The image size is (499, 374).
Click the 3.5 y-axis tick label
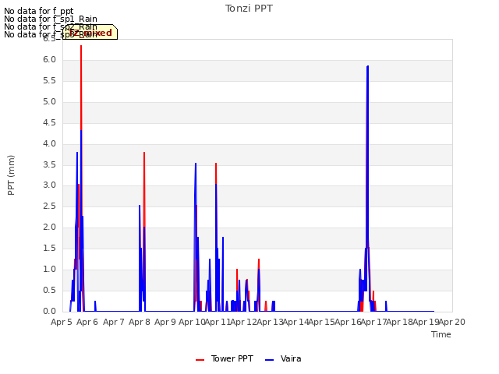49,164
